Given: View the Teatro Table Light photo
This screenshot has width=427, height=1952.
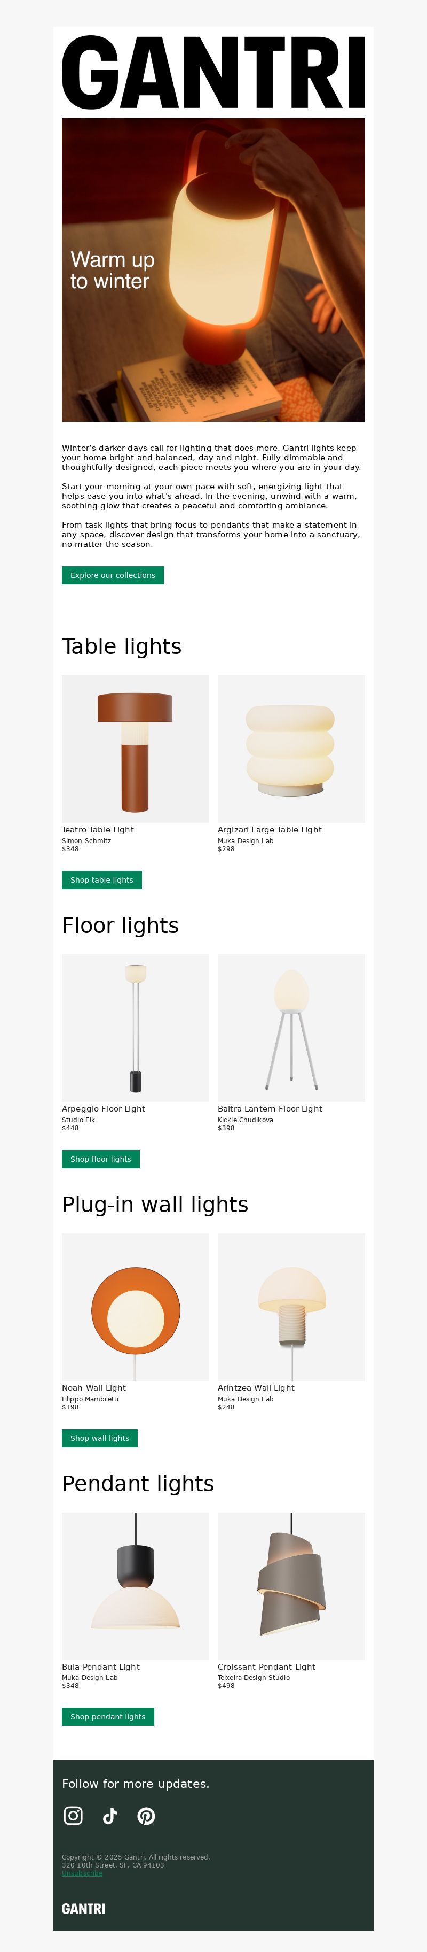Looking at the screenshot, I should 136,749.
